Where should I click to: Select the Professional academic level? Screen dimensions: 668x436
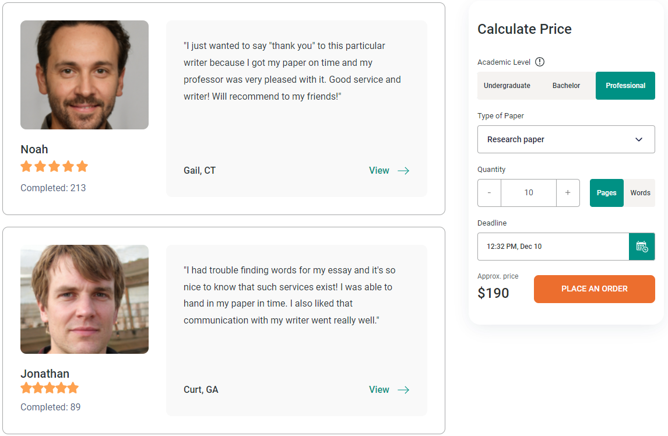(x=625, y=86)
